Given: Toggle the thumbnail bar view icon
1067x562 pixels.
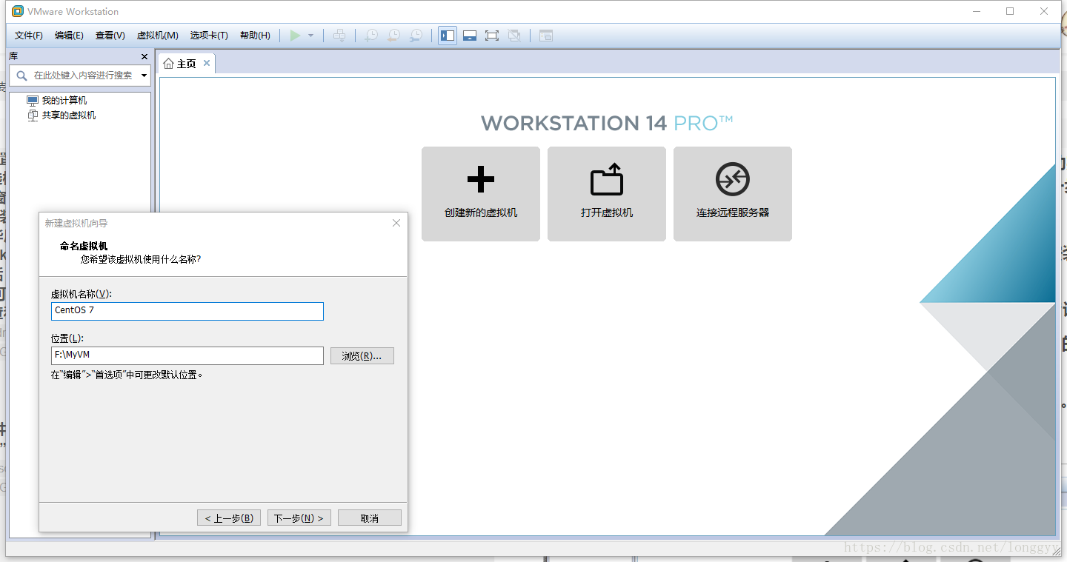Looking at the screenshot, I should [470, 36].
